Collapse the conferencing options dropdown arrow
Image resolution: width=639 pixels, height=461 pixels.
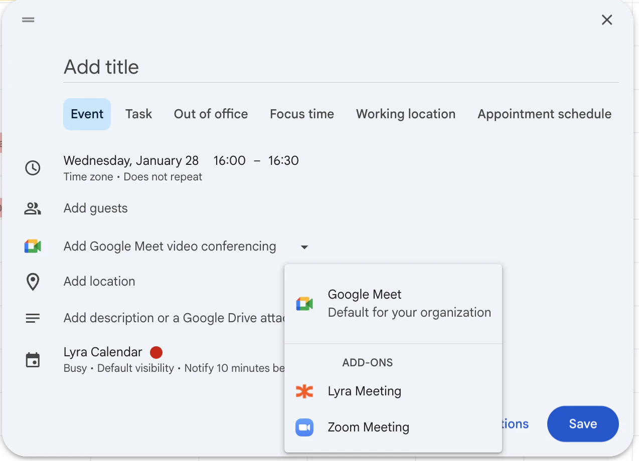tap(304, 247)
